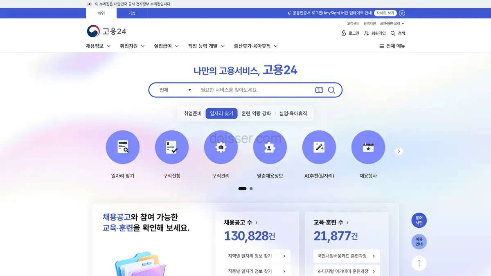Open 지역별 일자리 정보 찾기
This screenshot has width=491, height=276.
tap(257, 256)
